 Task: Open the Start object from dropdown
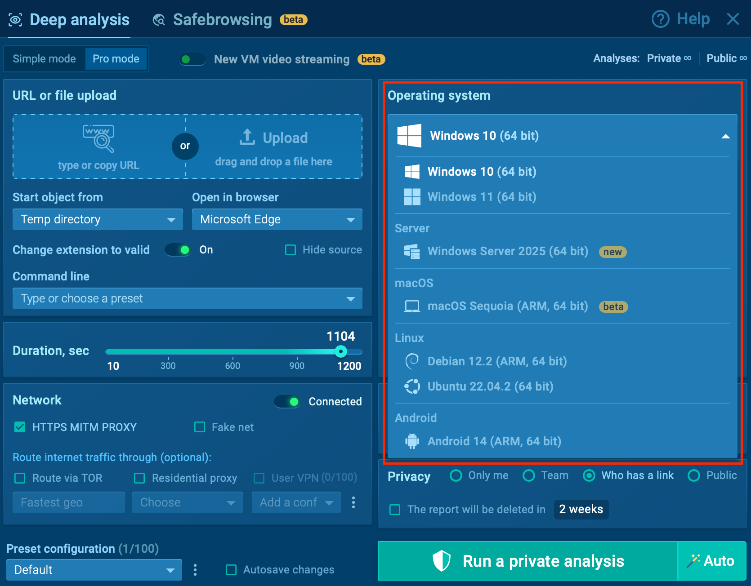tap(98, 219)
